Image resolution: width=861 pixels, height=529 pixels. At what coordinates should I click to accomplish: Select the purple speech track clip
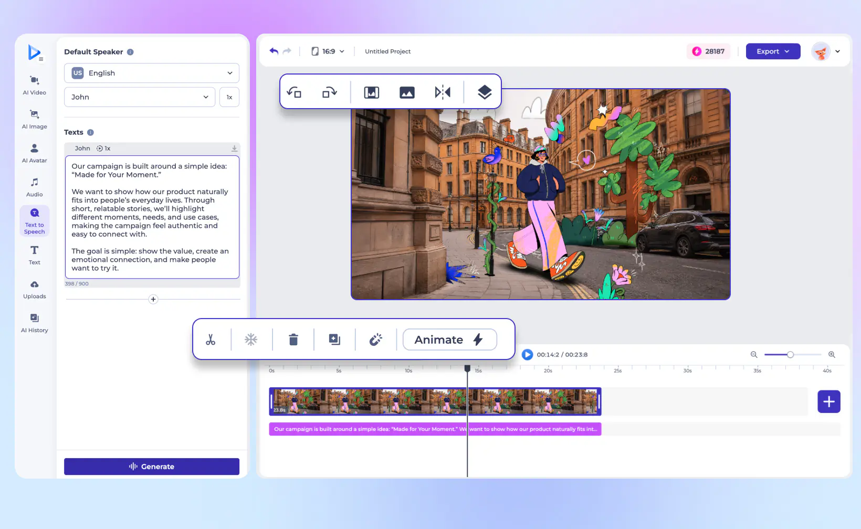(x=435, y=429)
